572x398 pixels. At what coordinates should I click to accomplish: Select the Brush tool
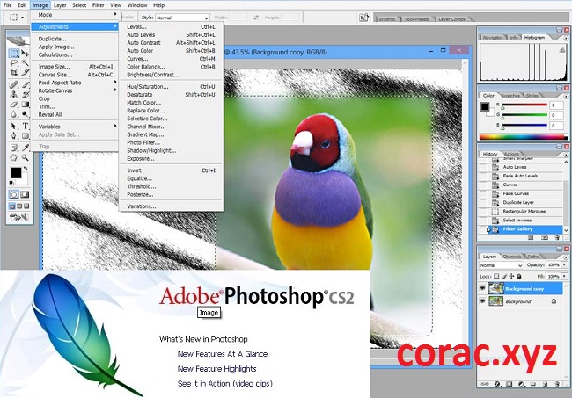tap(25, 85)
